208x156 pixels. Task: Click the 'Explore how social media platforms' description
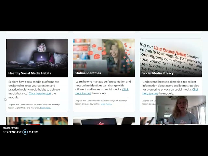pyautogui.click(x=34, y=90)
